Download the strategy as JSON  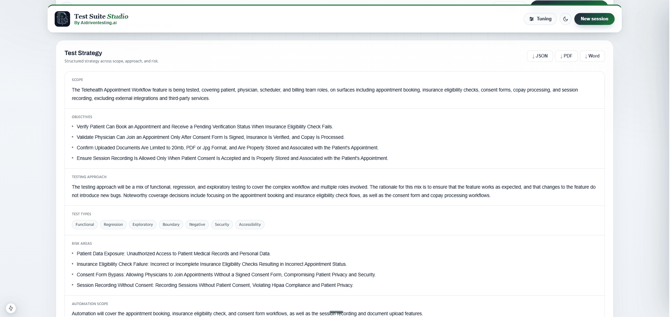click(540, 56)
